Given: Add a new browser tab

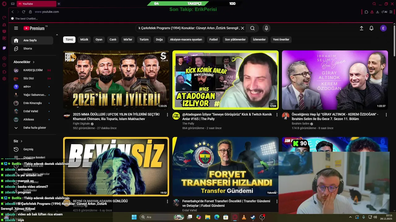Looking at the screenshot, I should click(59, 4).
